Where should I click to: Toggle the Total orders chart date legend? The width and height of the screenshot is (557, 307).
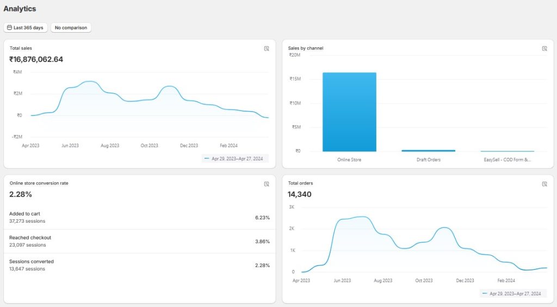tap(512, 294)
